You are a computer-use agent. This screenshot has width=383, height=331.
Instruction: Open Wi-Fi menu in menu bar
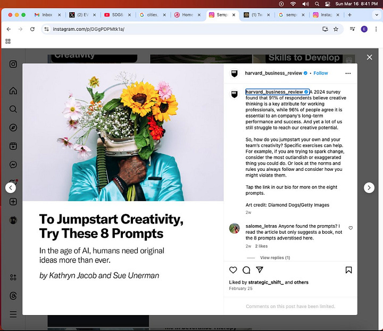pyautogui.click(x=293, y=4)
